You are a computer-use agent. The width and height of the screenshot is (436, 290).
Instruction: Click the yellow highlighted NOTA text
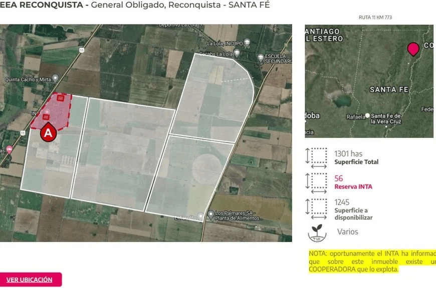(x=371, y=261)
